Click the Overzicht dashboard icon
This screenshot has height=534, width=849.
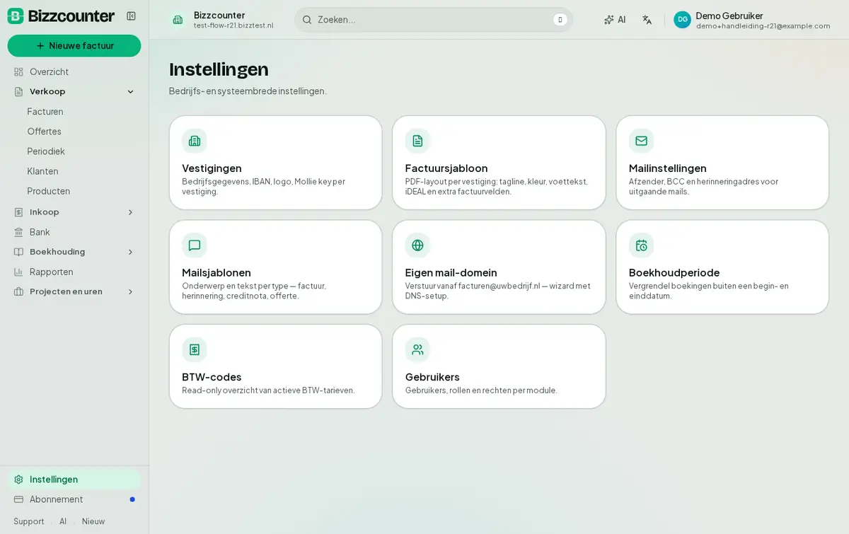coord(18,71)
